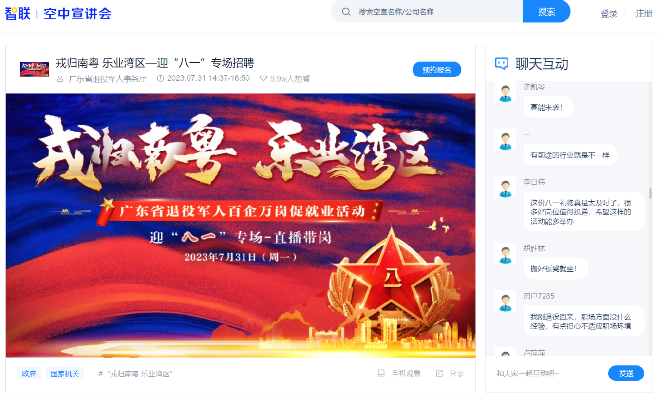Click the clock icon beside the event time
The image size is (658, 397).
[160, 78]
